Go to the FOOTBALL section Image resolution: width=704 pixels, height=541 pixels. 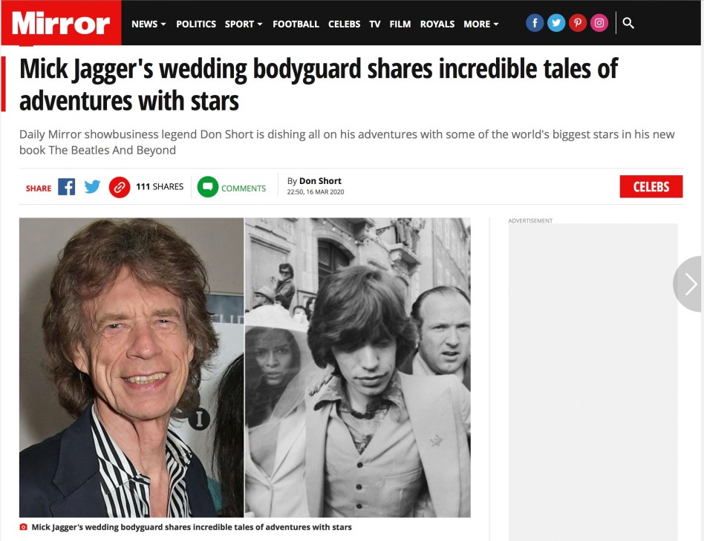(296, 24)
